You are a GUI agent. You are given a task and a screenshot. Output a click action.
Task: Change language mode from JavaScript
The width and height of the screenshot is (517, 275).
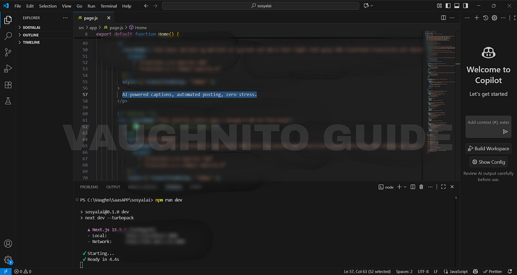(x=459, y=271)
